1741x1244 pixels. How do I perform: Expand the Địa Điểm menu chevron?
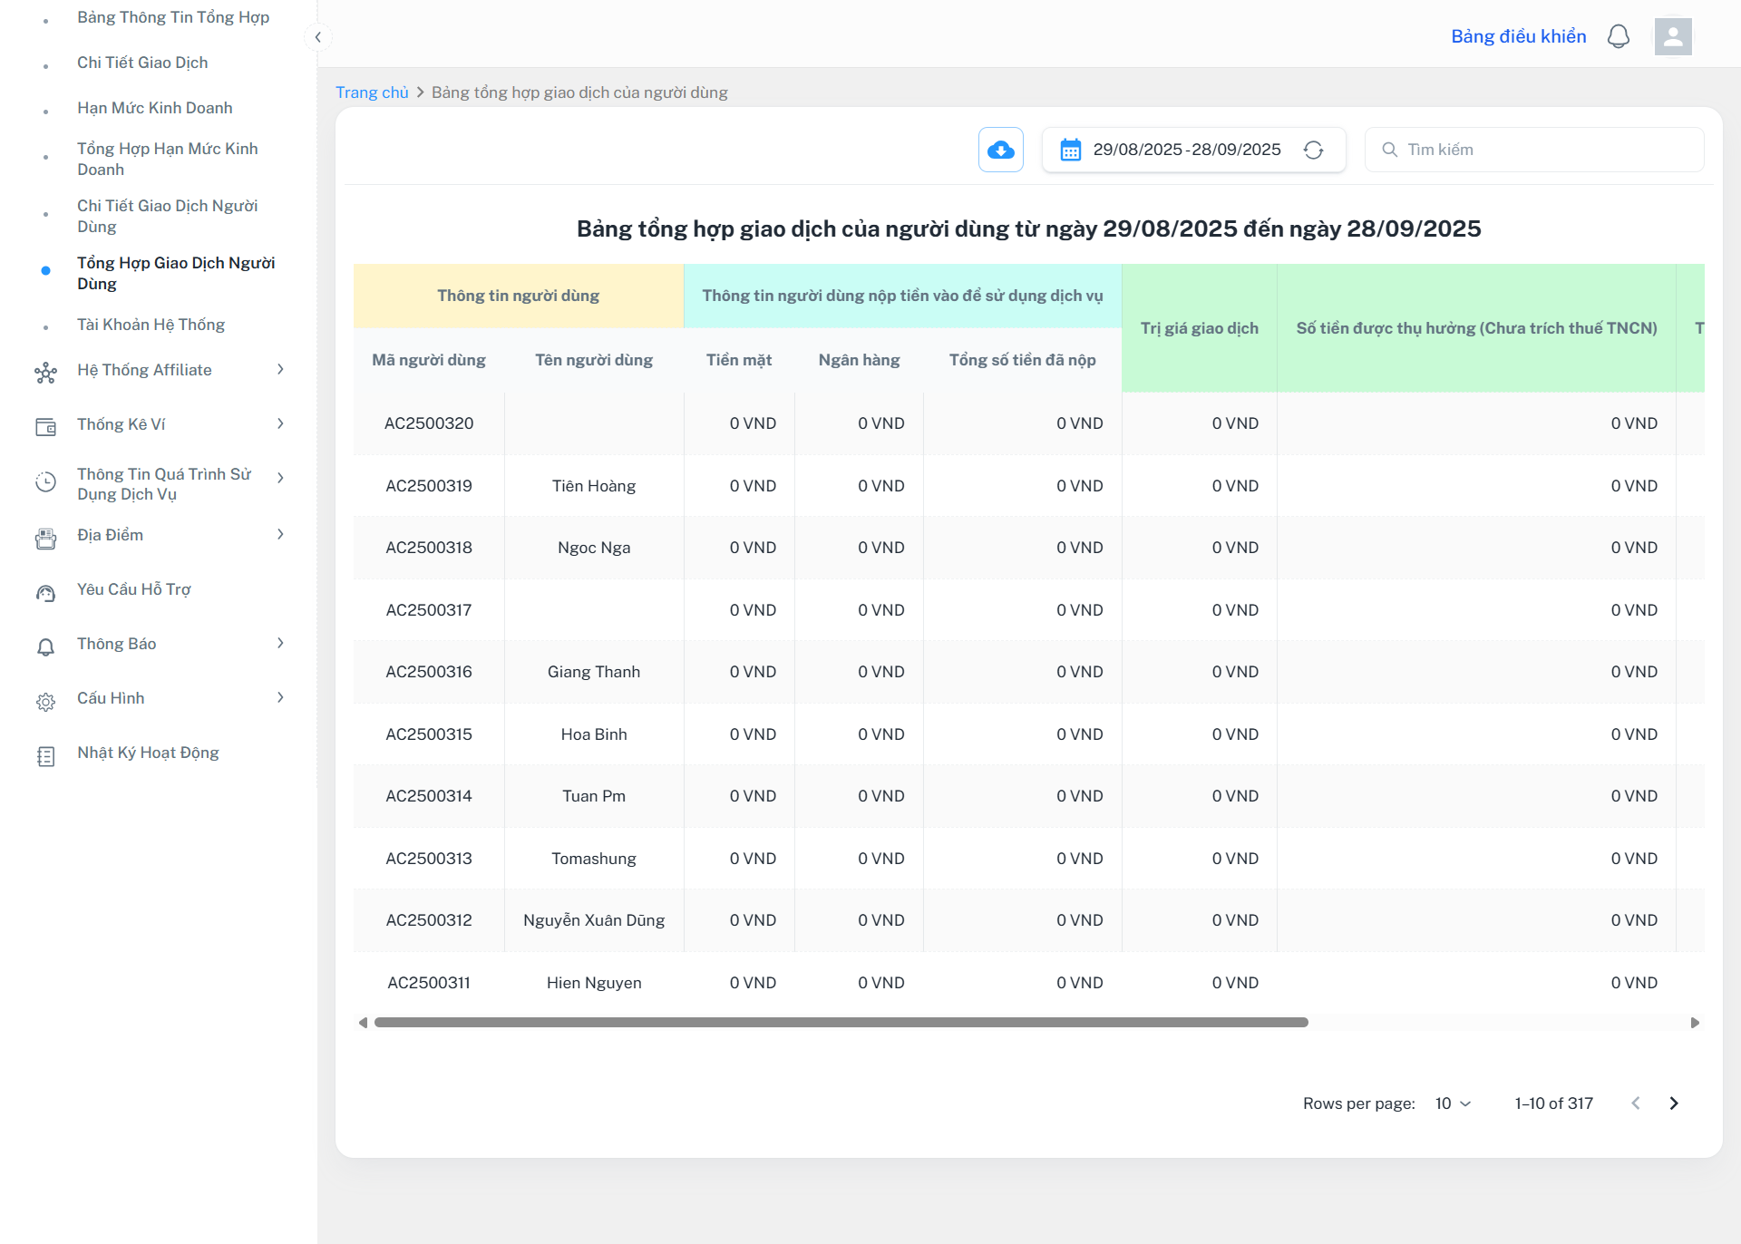pos(280,534)
